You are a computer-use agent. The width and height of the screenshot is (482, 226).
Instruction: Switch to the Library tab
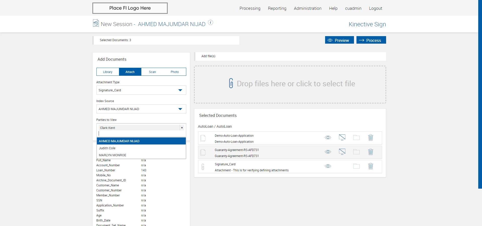pos(108,72)
